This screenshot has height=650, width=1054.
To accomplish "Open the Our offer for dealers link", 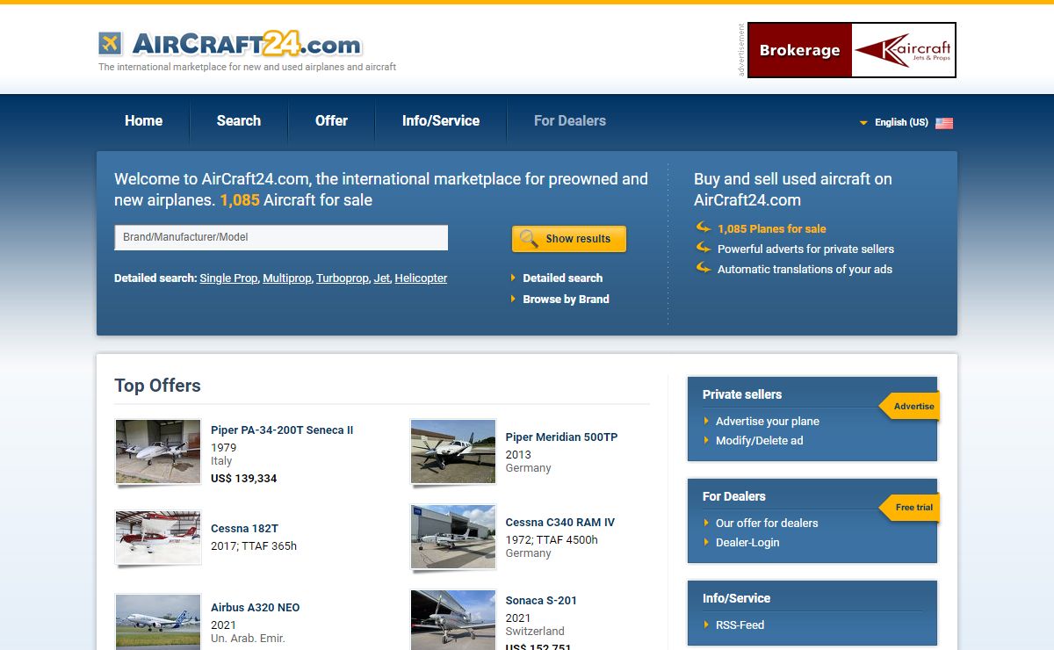I will coord(767,524).
